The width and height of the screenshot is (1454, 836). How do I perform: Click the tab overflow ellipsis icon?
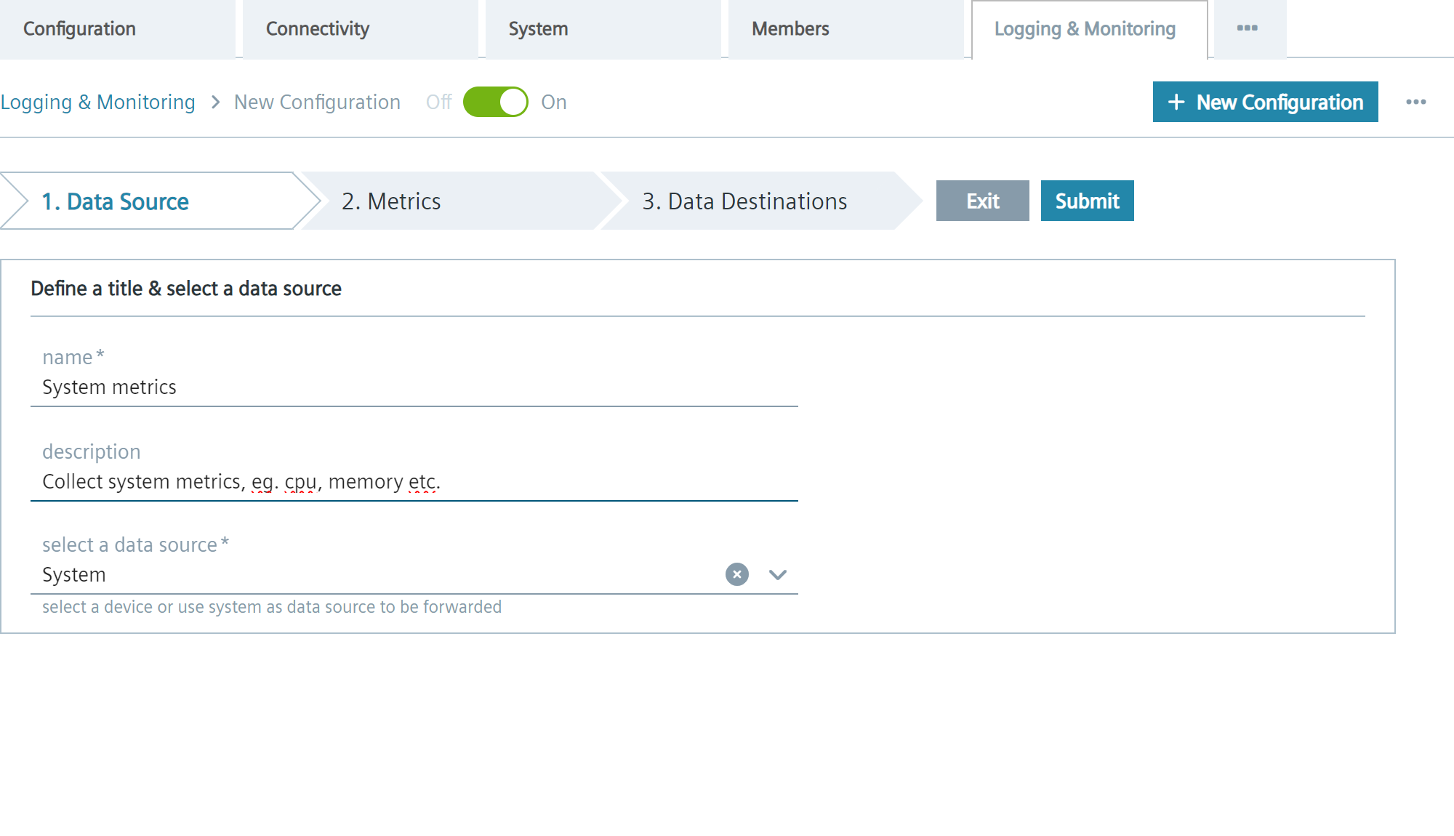1248,28
